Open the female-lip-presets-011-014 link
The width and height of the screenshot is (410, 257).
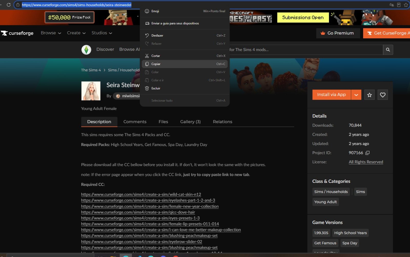pyautogui.click(x=150, y=224)
